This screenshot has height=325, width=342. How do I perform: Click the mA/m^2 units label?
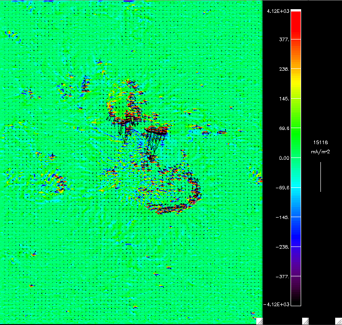pyautogui.click(x=320, y=151)
